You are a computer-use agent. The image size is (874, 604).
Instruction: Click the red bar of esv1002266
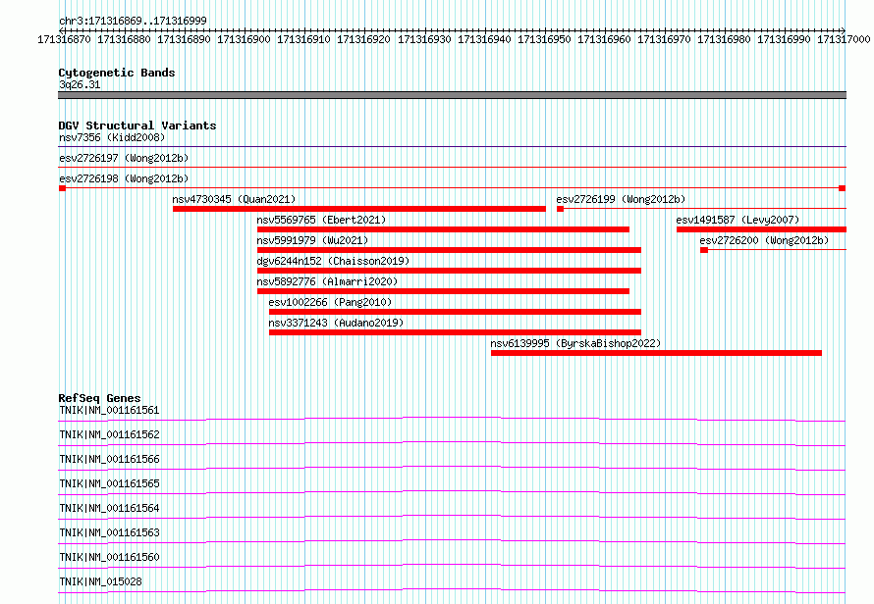pyautogui.click(x=455, y=312)
